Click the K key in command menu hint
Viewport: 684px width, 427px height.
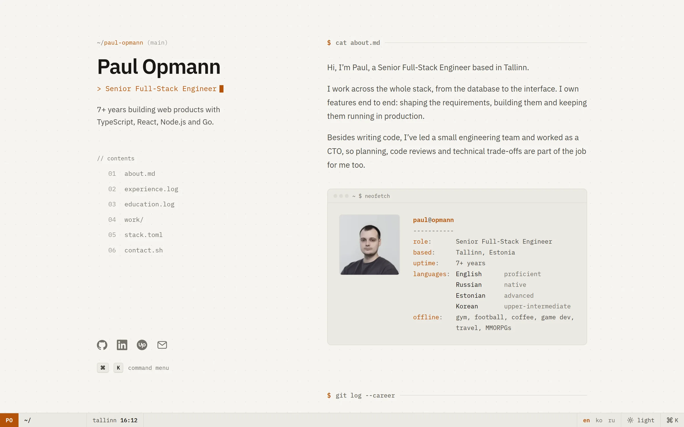118,368
